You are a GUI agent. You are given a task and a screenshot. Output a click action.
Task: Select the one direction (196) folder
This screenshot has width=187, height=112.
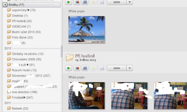click(x=24, y=92)
